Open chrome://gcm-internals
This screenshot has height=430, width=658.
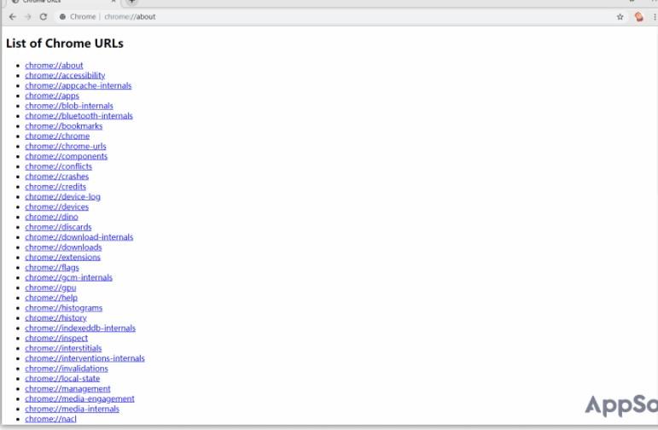coord(69,277)
